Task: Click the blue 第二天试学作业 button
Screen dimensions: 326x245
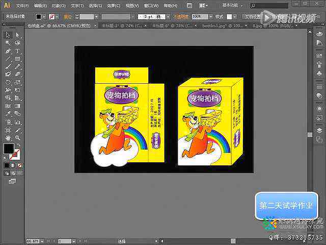Action: coord(286,206)
